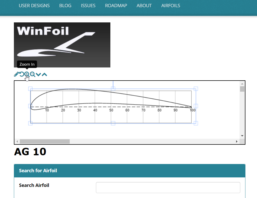Click the canvas horizontal scrollbar thumb

tap(45, 141)
